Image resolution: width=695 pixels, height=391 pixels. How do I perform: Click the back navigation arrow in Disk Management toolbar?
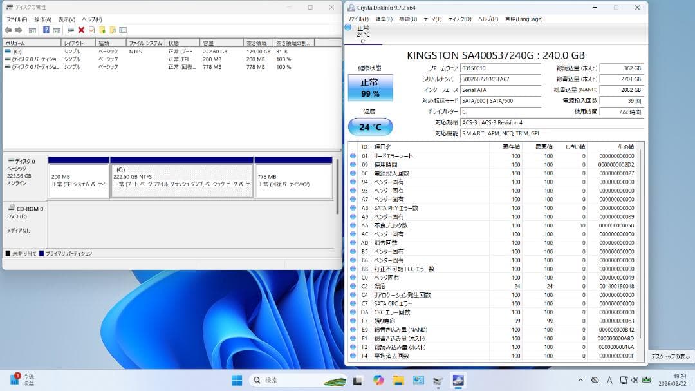pos(8,29)
